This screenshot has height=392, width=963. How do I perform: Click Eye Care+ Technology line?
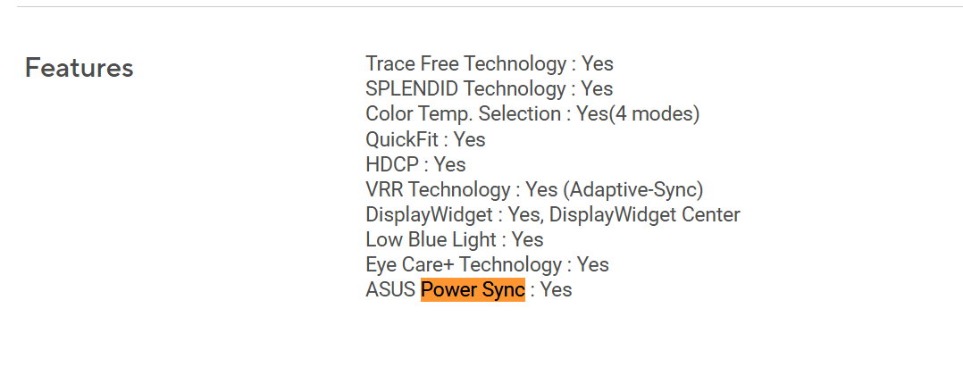[487, 264]
